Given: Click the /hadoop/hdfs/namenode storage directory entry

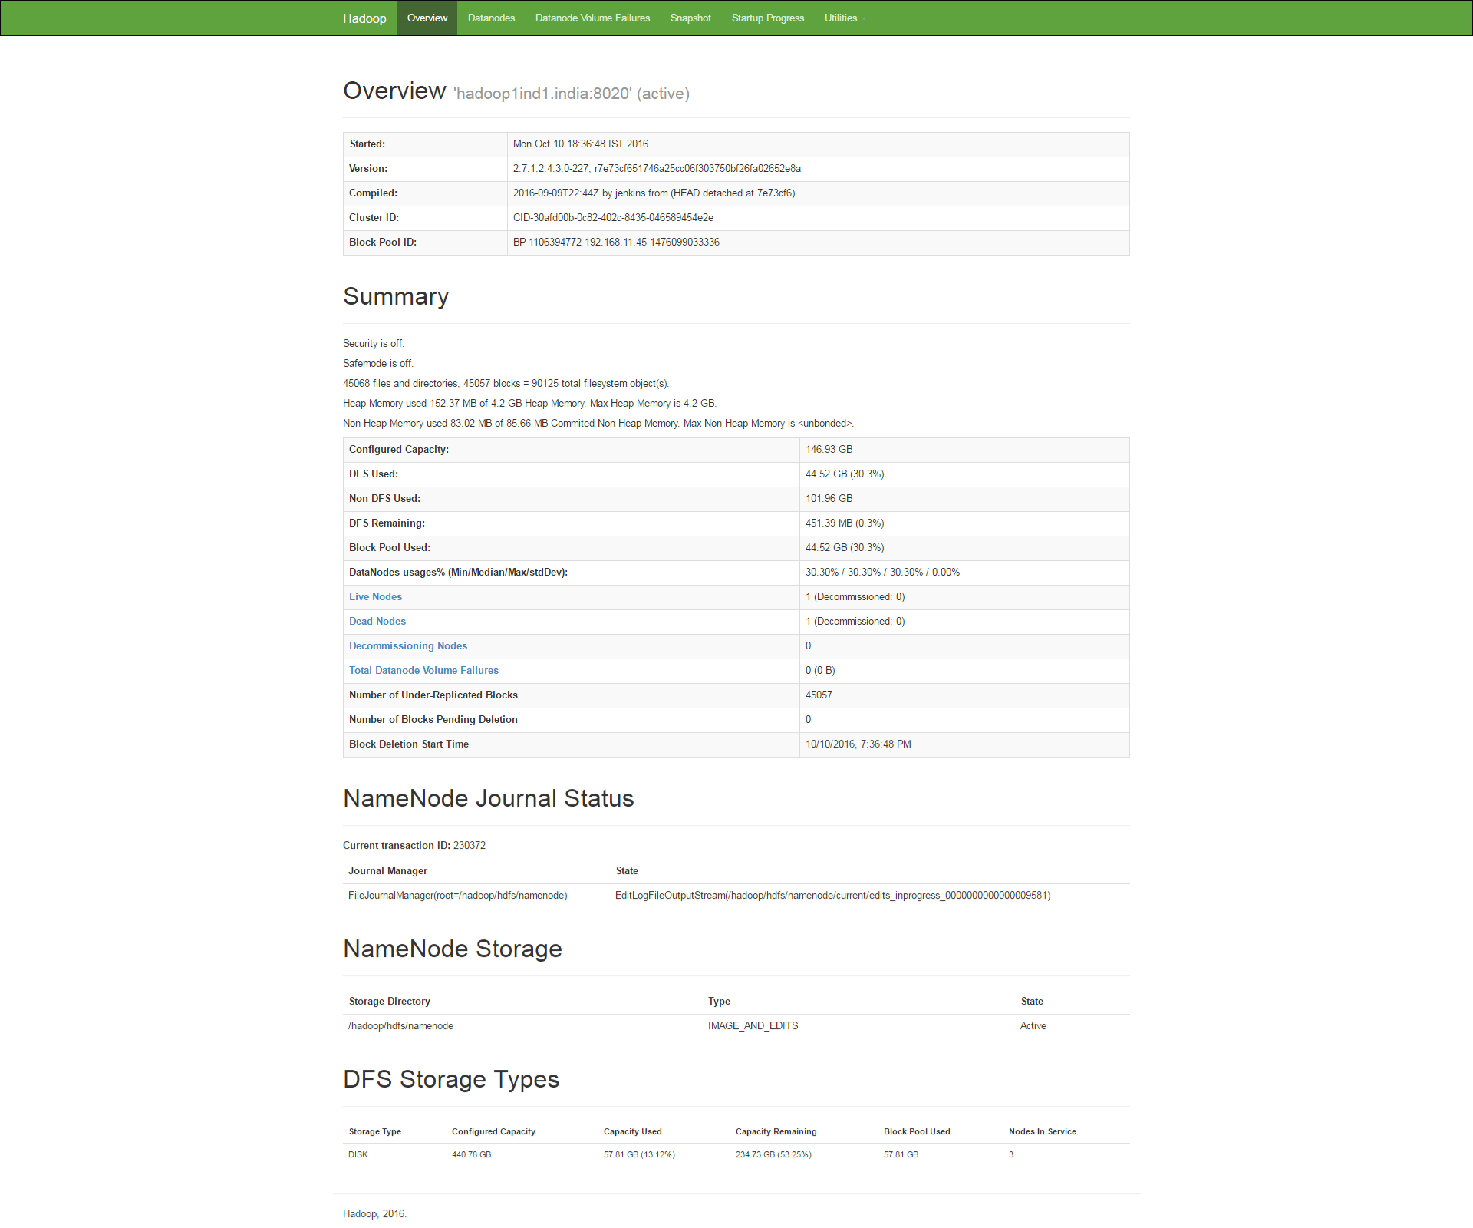Looking at the screenshot, I should click(400, 1026).
